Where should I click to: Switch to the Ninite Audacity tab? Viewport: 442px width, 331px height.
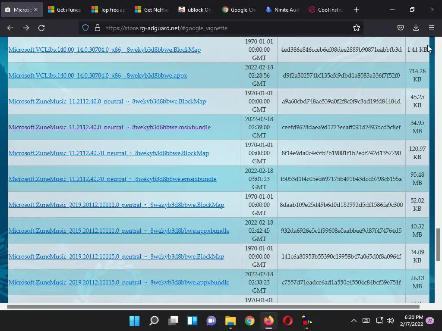tap(282, 9)
